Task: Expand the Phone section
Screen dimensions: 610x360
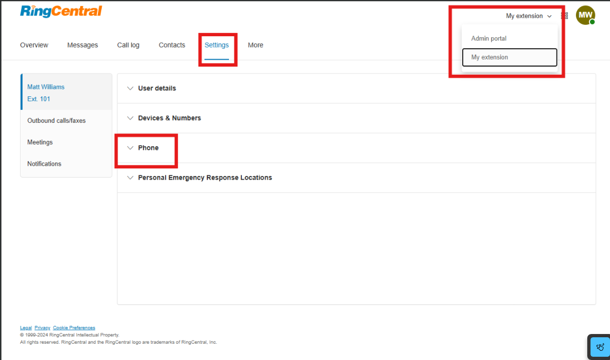Action: (356, 148)
